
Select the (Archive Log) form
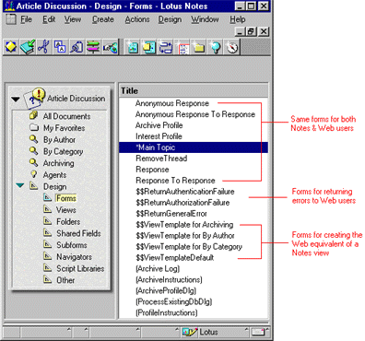(158, 269)
